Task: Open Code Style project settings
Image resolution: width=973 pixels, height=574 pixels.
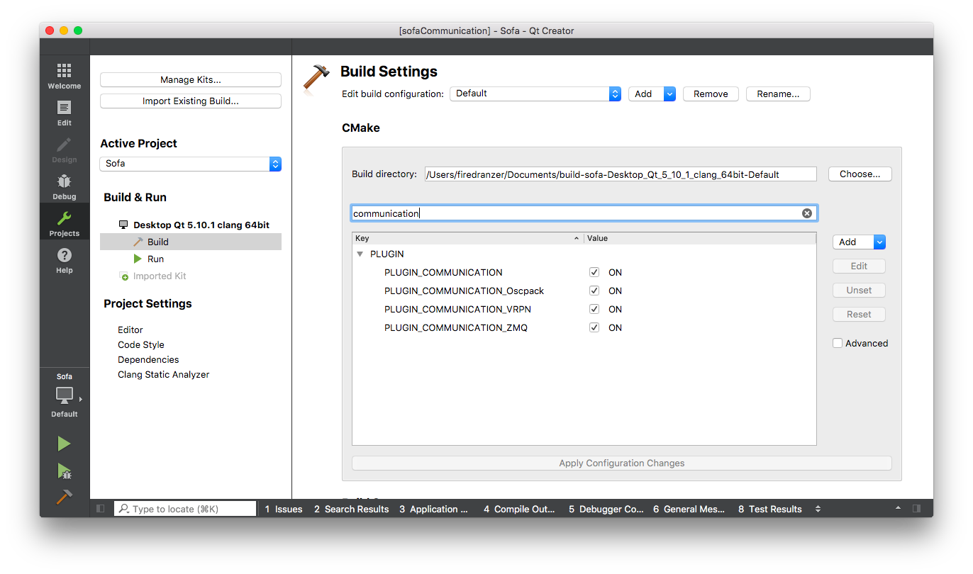Action: pyautogui.click(x=141, y=344)
